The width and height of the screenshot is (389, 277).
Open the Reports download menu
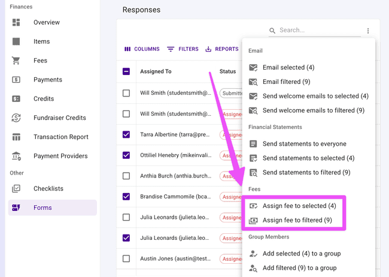coord(222,49)
